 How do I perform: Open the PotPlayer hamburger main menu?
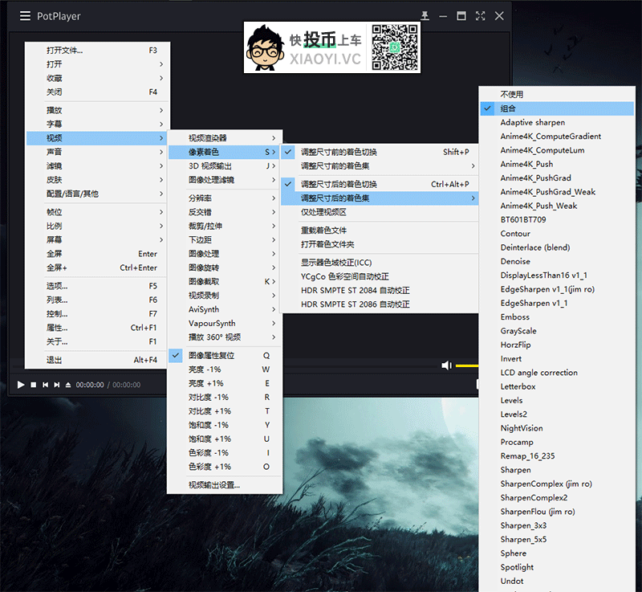coord(26,16)
